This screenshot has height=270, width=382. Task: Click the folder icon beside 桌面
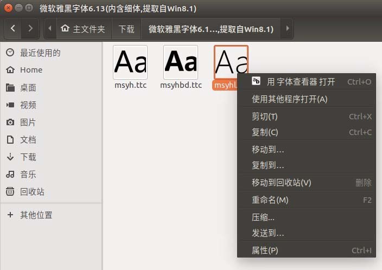10,87
